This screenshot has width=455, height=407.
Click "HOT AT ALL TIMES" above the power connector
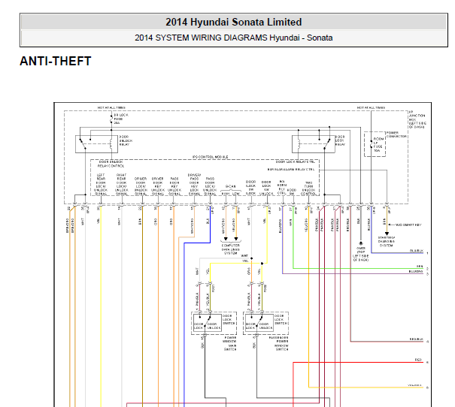coord(371,108)
